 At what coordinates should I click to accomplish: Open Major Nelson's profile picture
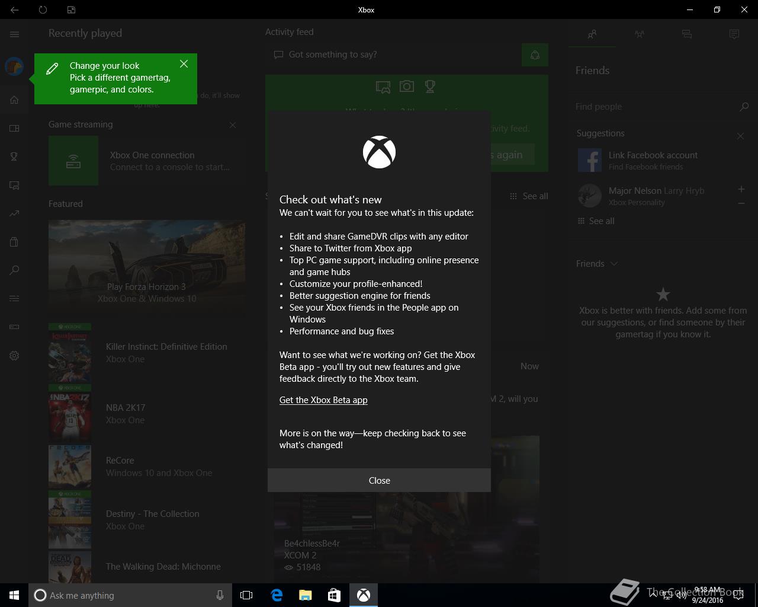pyautogui.click(x=589, y=196)
